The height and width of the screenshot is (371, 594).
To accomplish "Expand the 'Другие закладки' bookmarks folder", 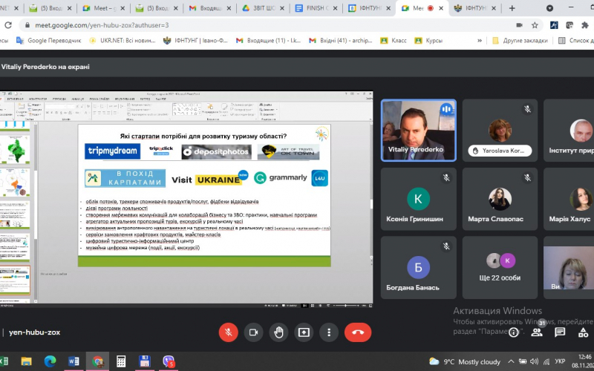I will tap(520, 41).
